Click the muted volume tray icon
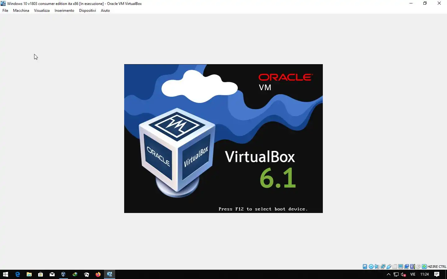The height and width of the screenshot is (279, 447). click(x=403, y=274)
